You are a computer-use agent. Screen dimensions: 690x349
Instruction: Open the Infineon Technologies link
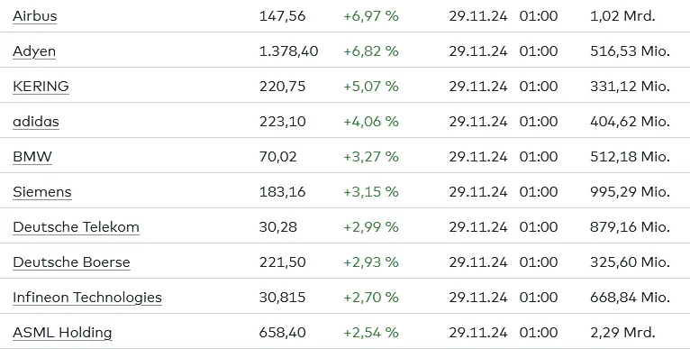(87, 298)
